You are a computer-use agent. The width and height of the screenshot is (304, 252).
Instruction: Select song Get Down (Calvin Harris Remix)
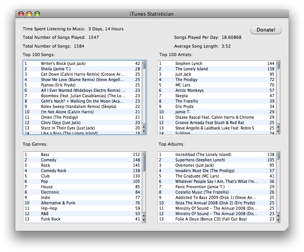[83, 74]
